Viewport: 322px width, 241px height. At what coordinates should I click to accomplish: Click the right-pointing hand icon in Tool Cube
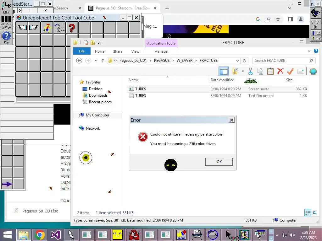point(34,28)
